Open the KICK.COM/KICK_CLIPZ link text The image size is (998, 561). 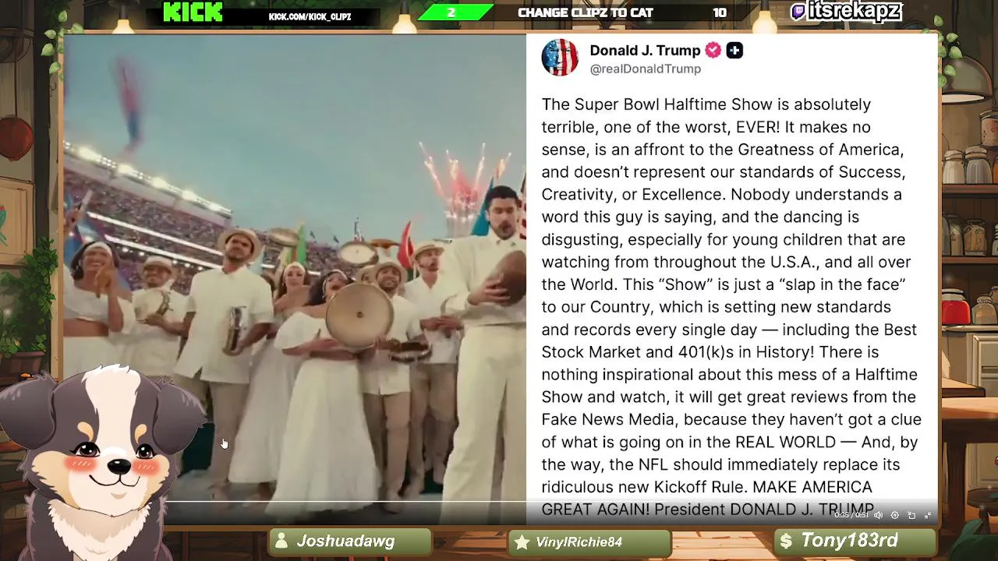[310, 16]
